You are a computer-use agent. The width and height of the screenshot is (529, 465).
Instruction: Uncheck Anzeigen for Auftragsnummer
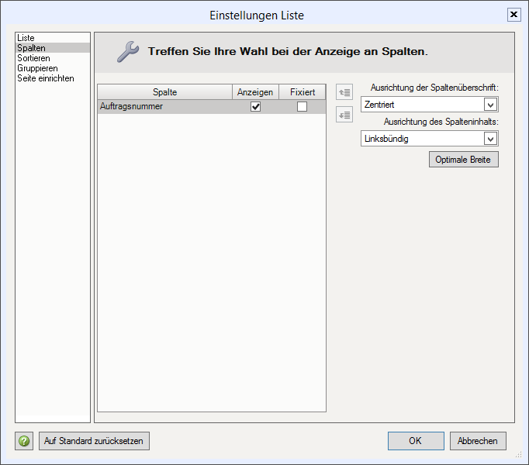pyautogui.click(x=255, y=106)
